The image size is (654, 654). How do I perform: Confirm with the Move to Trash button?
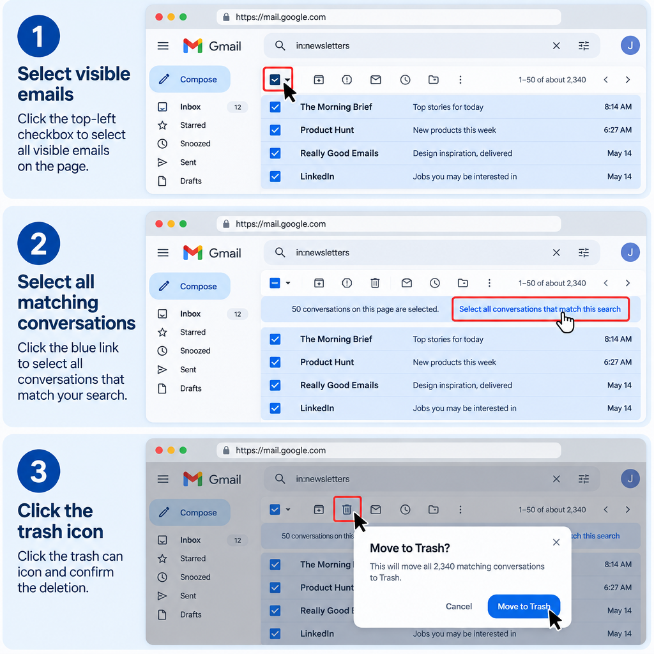coord(524,606)
